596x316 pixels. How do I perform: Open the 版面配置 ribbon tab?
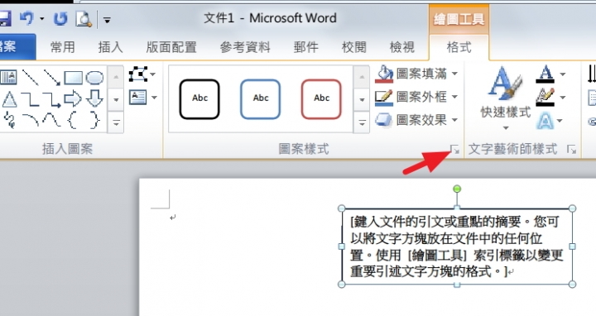coord(171,47)
